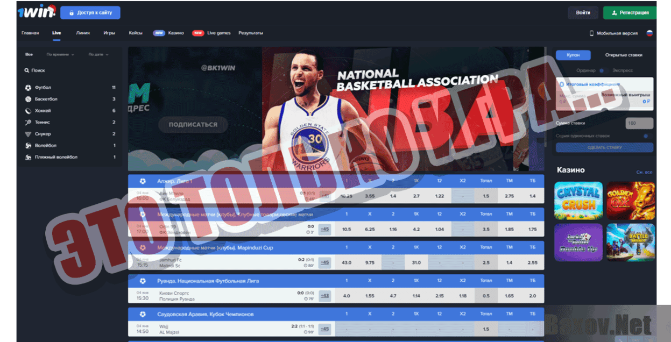Click the 1win logo
The height and width of the screenshot is (342, 671).
coord(37,12)
